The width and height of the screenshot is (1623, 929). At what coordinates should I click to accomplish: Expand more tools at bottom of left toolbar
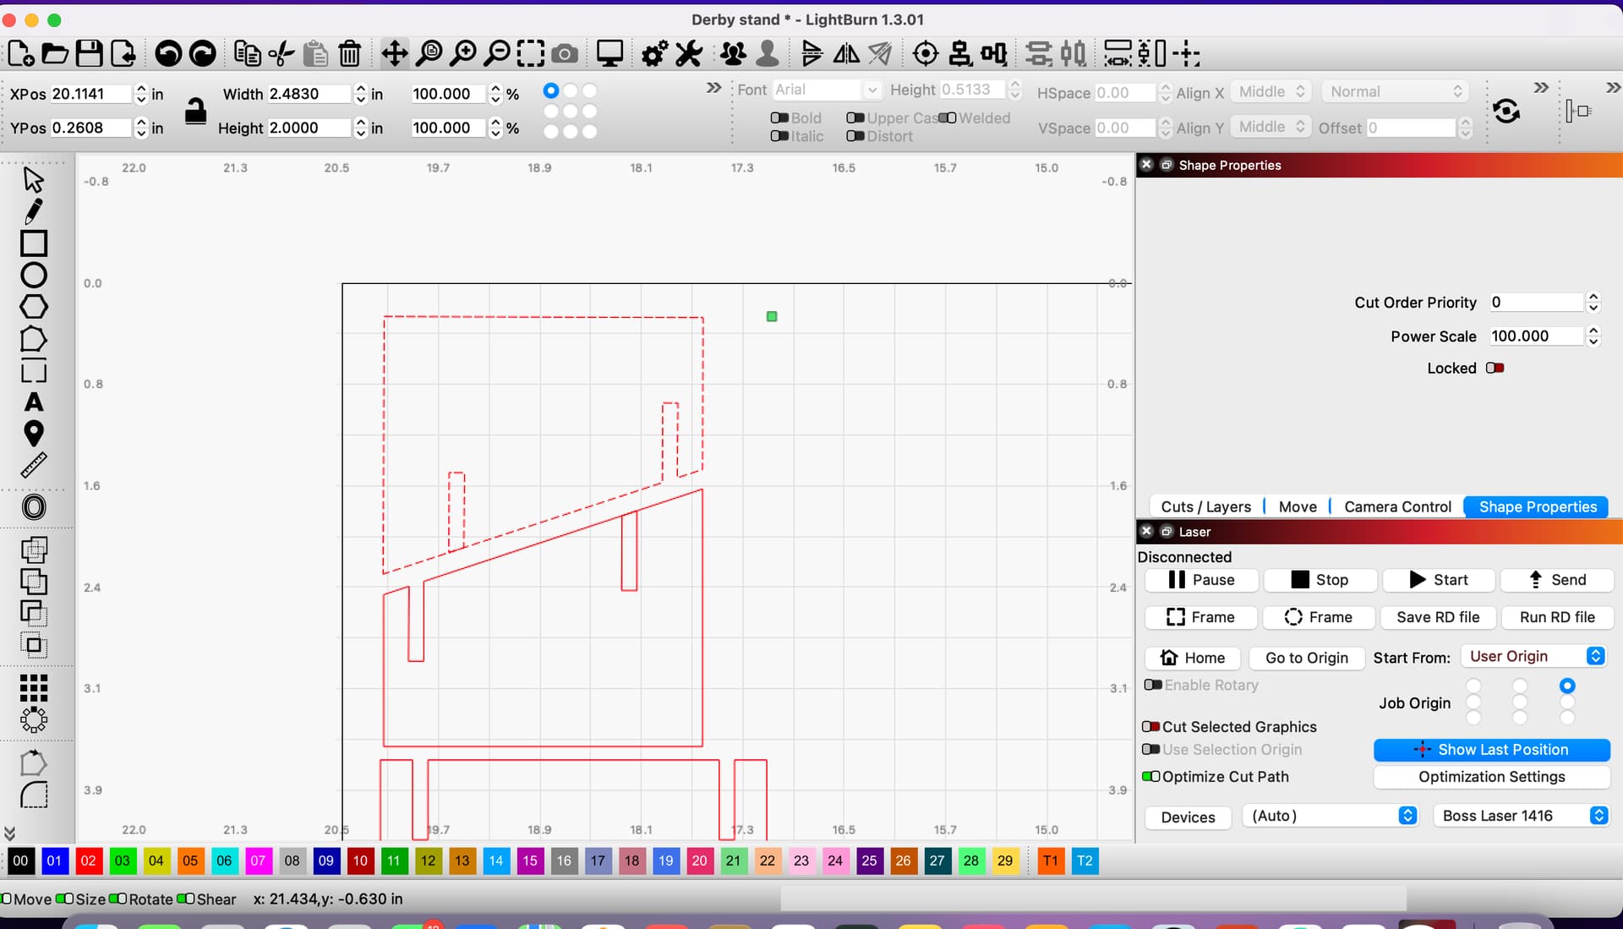(x=10, y=833)
